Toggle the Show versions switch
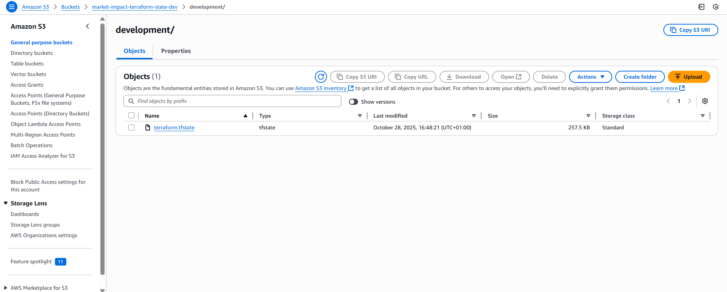 click(353, 102)
